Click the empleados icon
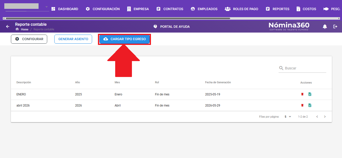The width and height of the screenshot is (342, 158). point(193,9)
